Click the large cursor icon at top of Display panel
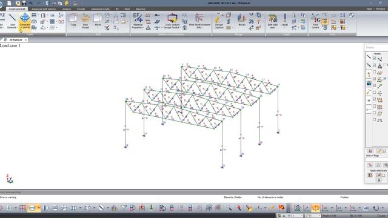Screen dimensions: 388x218 click(x=369, y=56)
